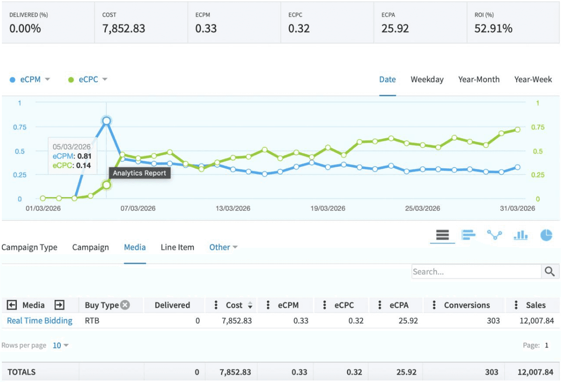Expand the Other grouping dropdown

point(223,247)
